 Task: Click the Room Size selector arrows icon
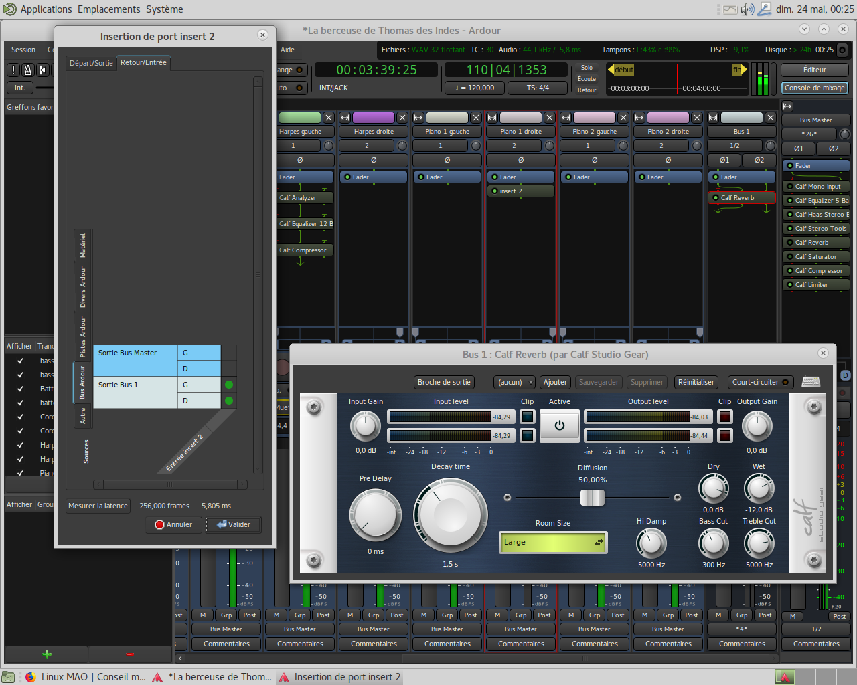coord(598,543)
